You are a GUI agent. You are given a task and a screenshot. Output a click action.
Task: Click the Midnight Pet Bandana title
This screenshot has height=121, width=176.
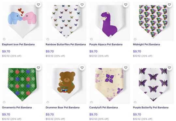point(146,44)
